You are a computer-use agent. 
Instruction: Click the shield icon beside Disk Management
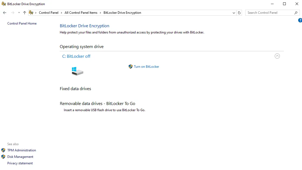(x=3, y=157)
